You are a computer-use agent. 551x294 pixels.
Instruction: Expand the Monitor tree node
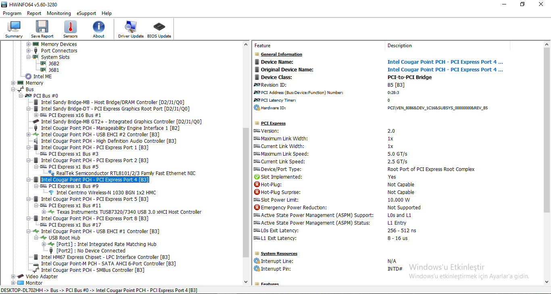pos(13,283)
